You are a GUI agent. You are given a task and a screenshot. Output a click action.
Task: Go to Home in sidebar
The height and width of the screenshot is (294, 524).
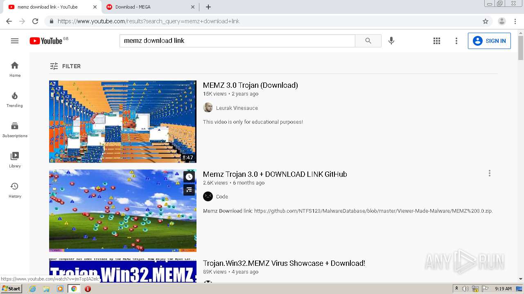15,69
